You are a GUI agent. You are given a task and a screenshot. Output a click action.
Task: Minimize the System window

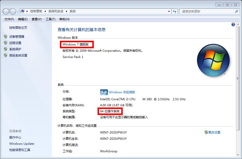coord(219,5)
